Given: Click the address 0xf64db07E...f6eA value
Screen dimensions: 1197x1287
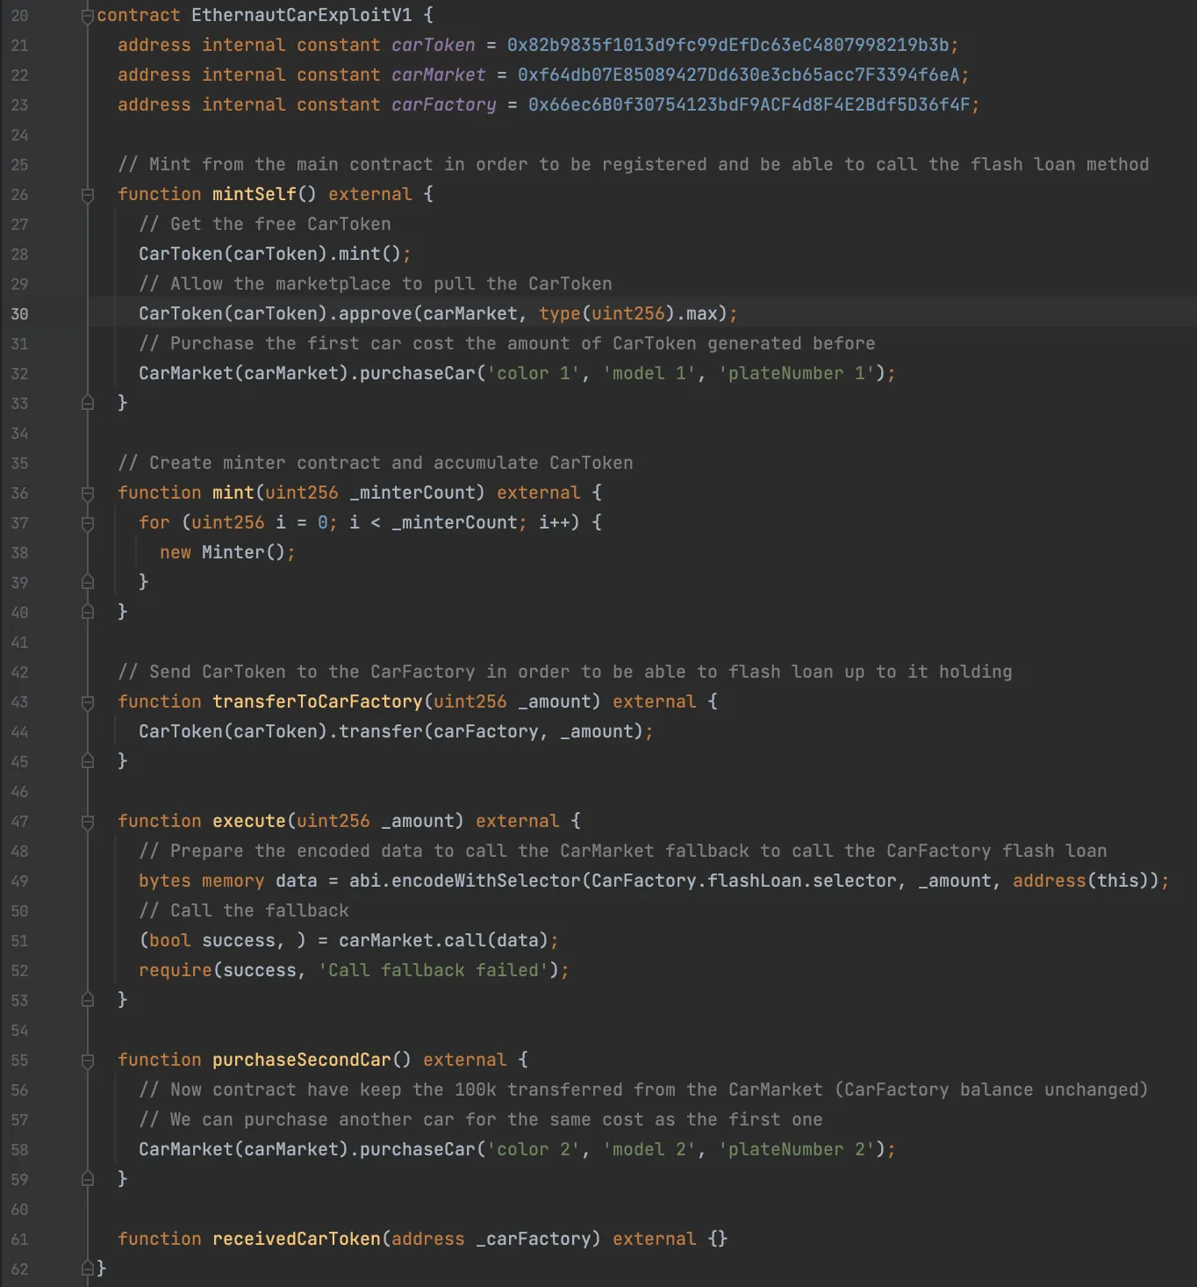Looking at the screenshot, I should click(x=739, y=75).
